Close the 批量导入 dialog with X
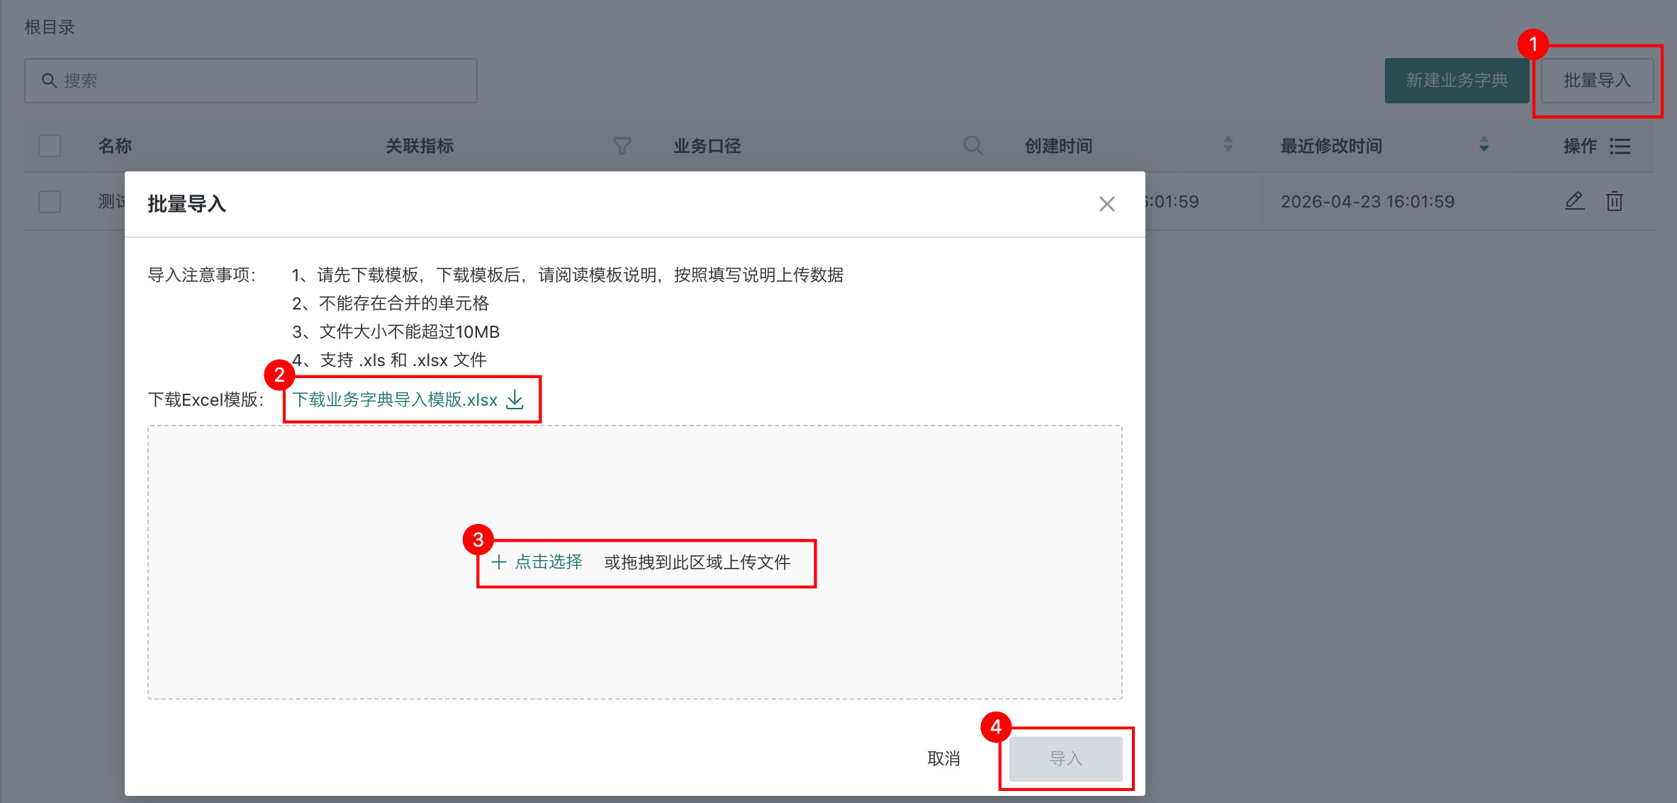 click(1106, 204)
